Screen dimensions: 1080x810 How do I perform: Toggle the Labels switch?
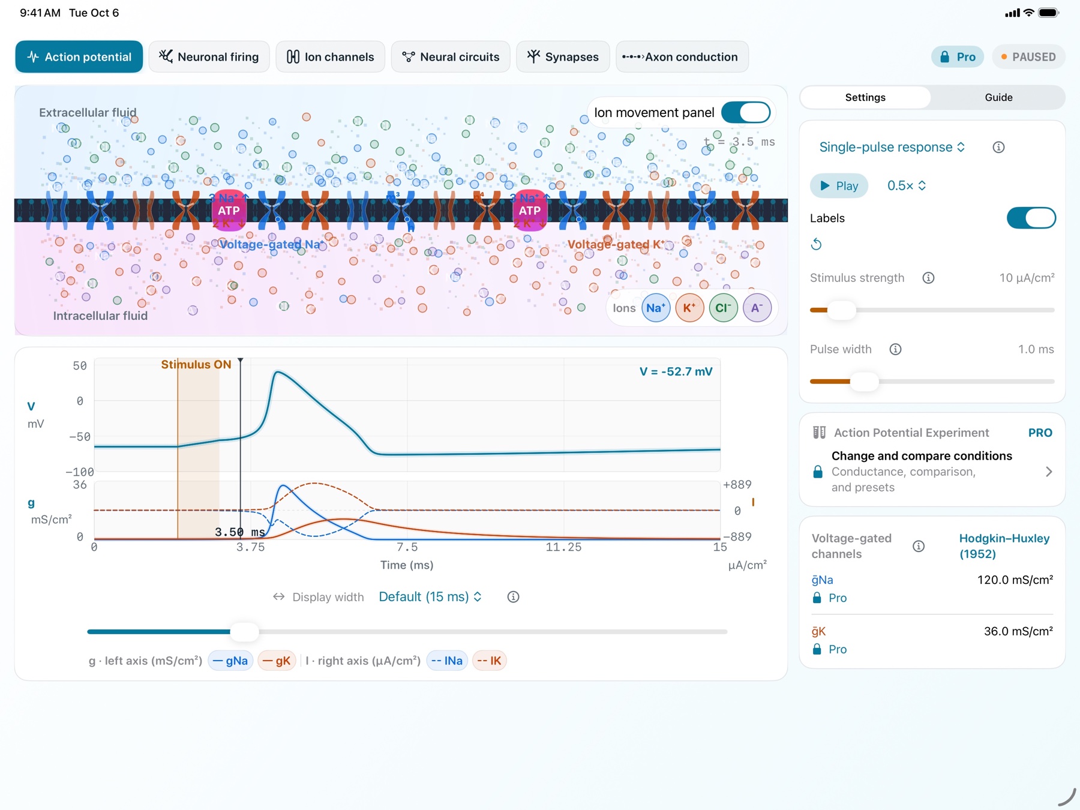point(1031,218)
